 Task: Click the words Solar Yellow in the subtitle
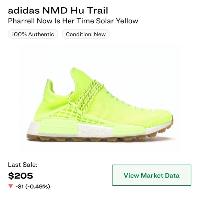click(x=117, y=21)
